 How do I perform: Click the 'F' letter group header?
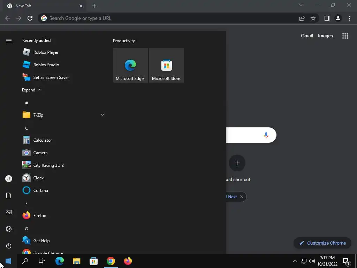(x=26, y=203)
